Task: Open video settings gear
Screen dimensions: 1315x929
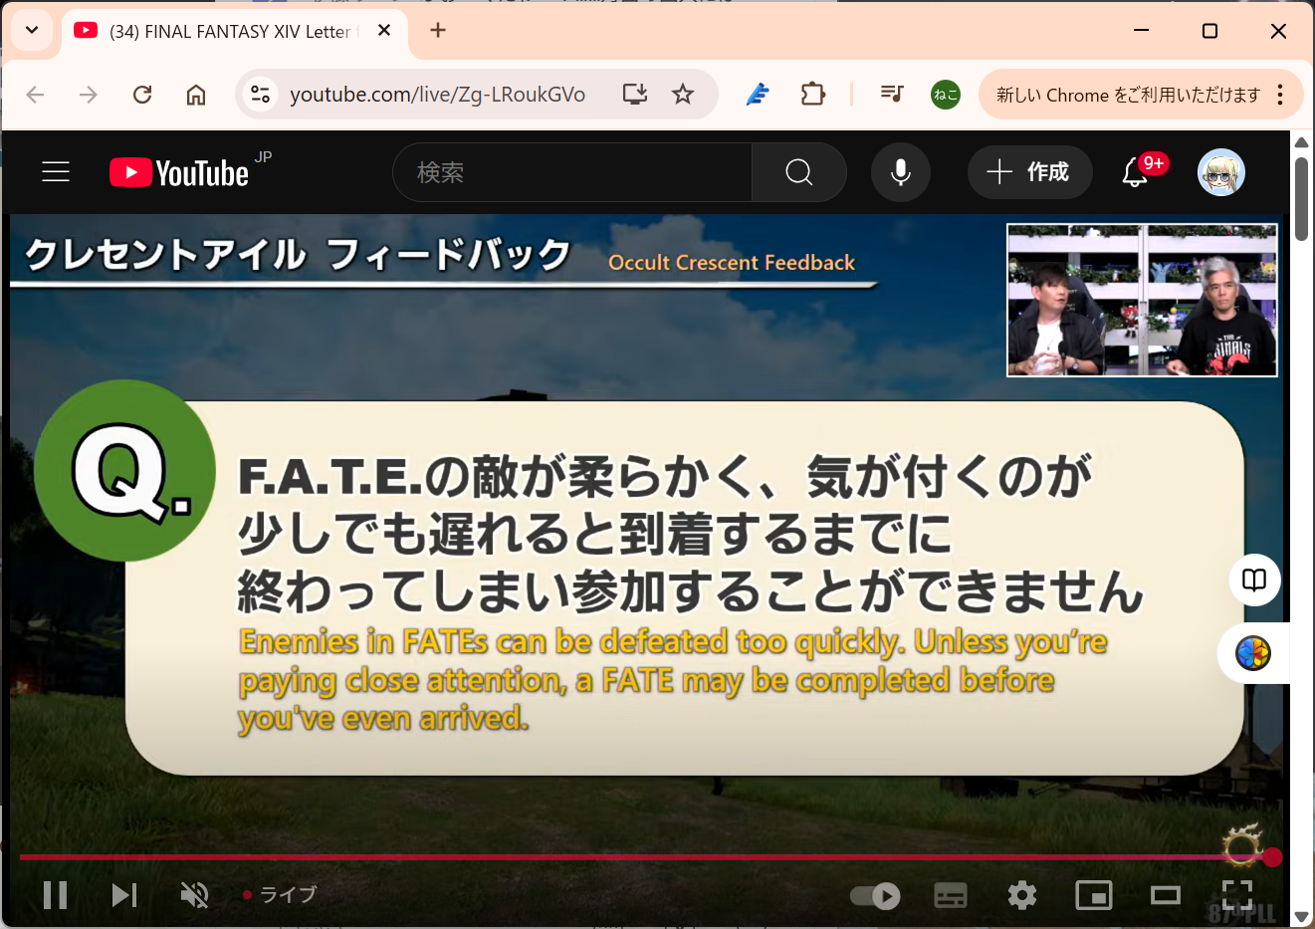Action: pos(1022,896)
